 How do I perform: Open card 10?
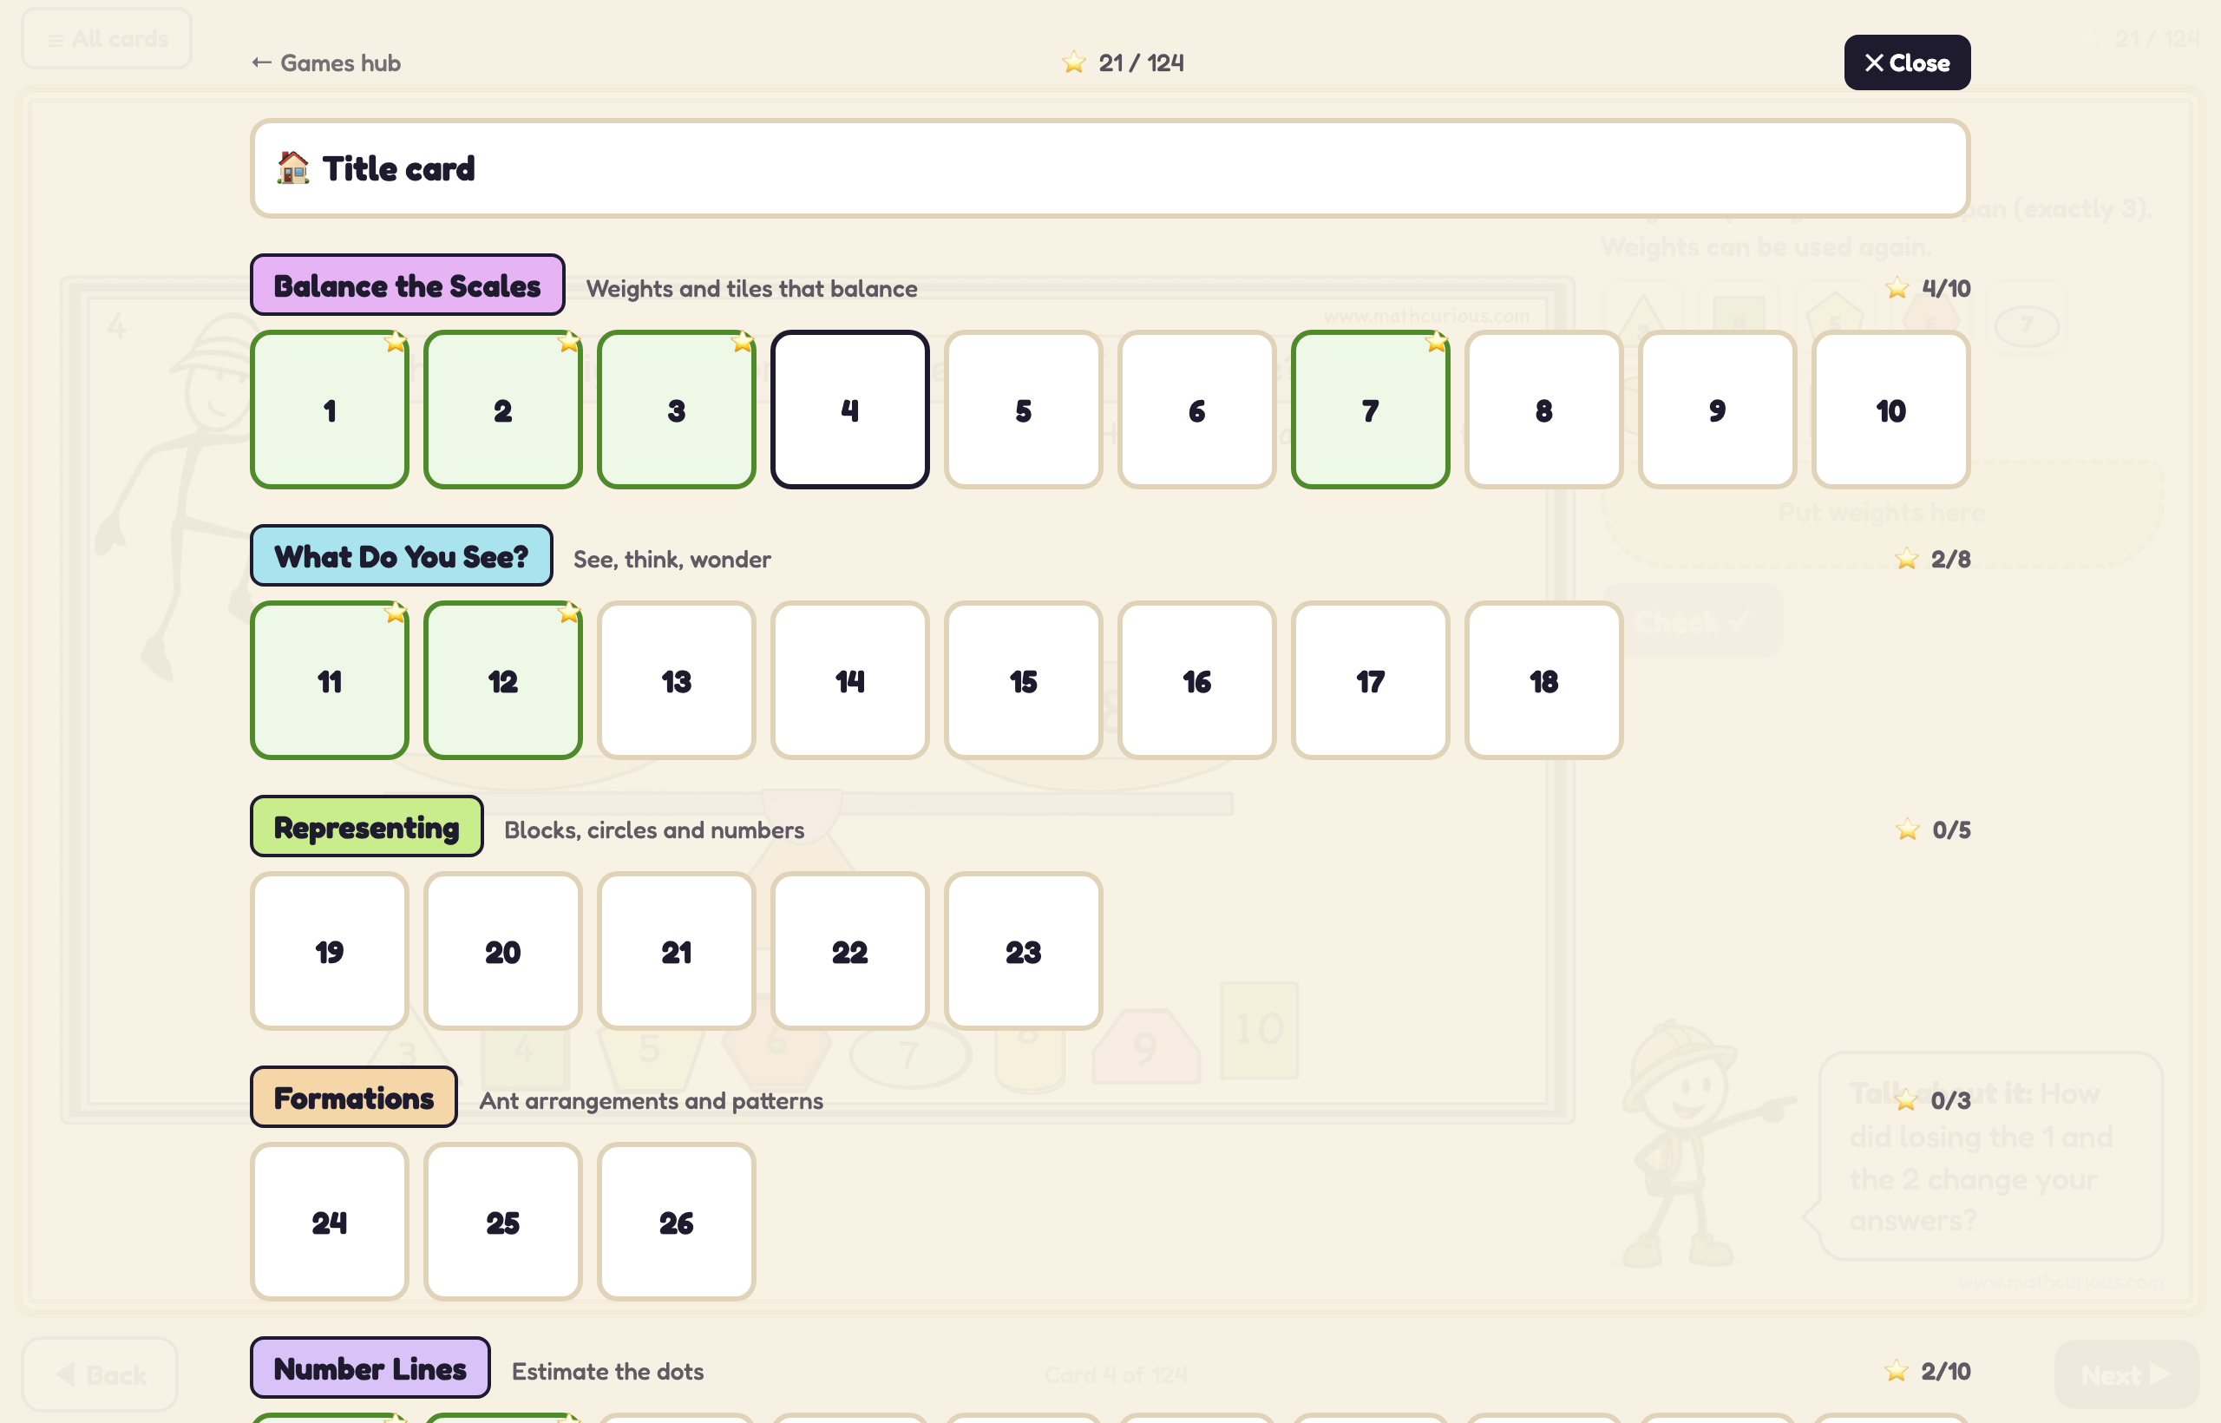(1891, 410)
